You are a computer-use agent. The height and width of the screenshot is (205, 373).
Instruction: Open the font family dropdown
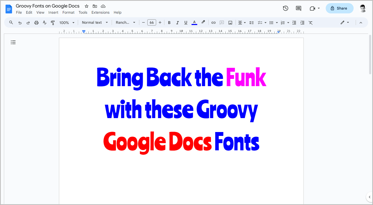125,22
